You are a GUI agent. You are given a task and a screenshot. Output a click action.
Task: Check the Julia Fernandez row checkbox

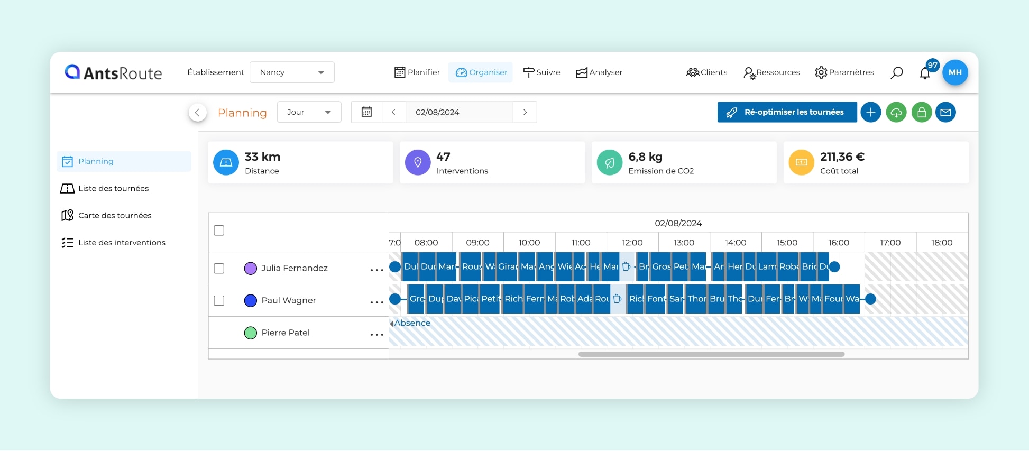coord(219,269)
